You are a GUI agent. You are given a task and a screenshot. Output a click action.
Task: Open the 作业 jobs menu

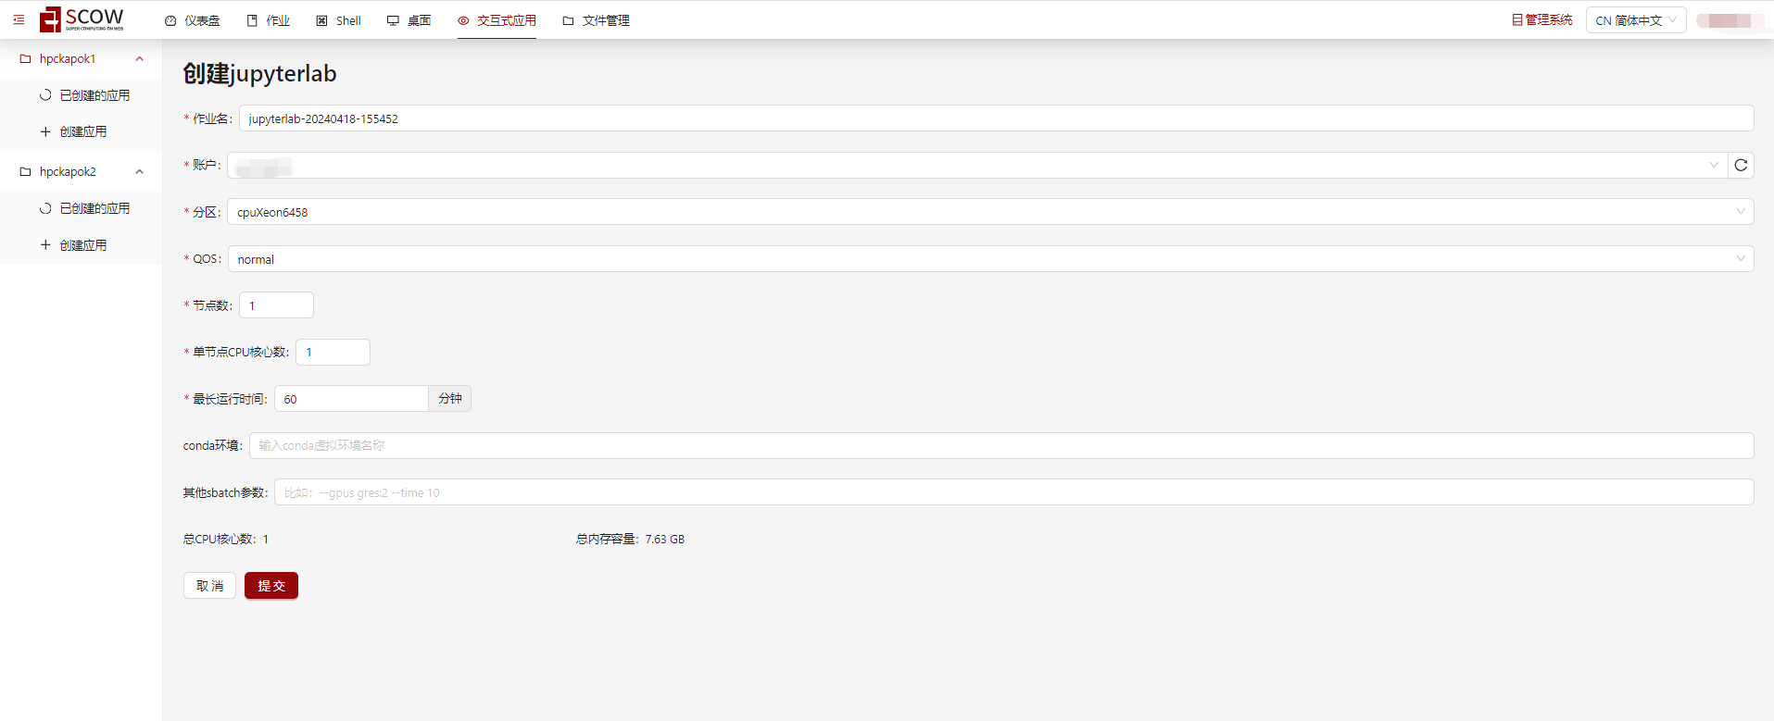[269, 20]
